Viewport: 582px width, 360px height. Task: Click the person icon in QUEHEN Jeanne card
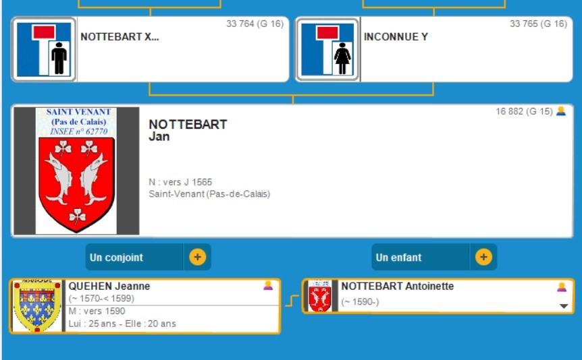coord(268,286)
